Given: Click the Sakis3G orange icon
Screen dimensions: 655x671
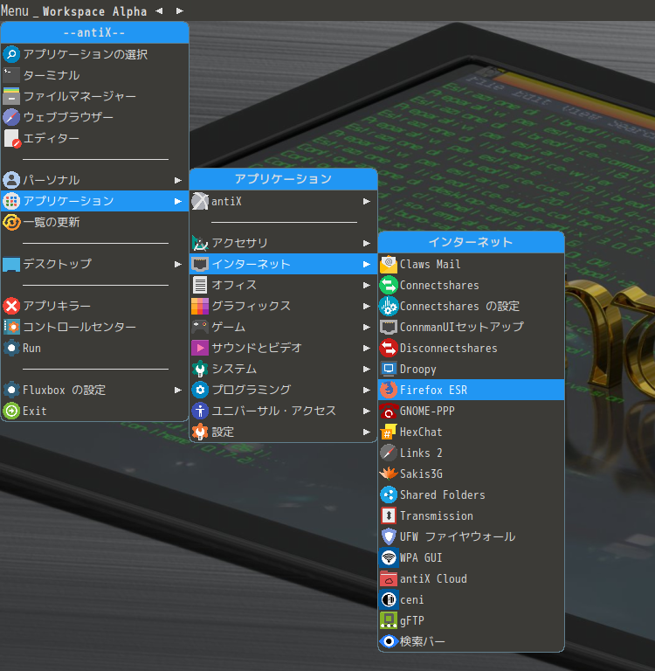Looking at the screenshot, I should tap(389, 474).
